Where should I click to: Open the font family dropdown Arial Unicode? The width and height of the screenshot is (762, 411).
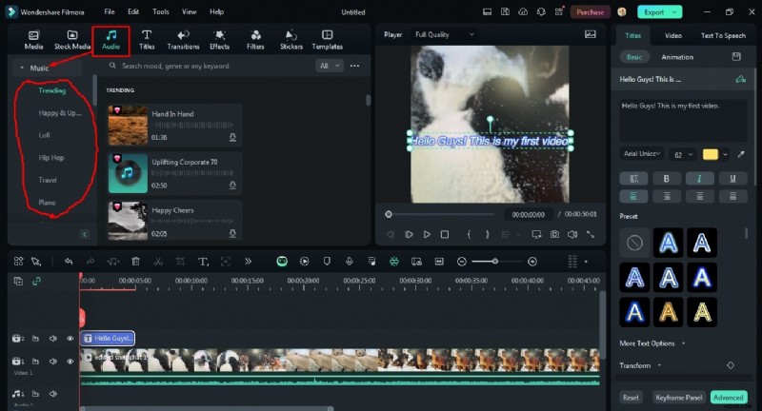point(643,154)
